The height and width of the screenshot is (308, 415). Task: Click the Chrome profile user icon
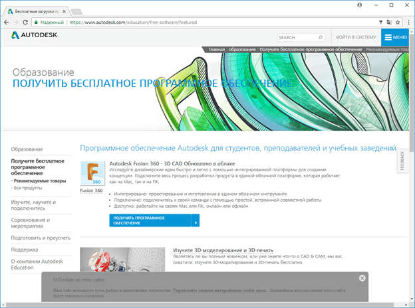pyautogui.click(x=359, y=5)
